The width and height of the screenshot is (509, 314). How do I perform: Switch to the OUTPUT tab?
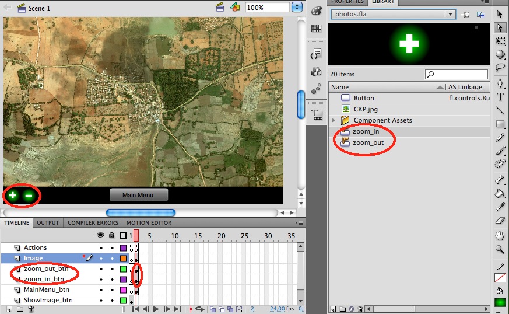(48, 223)
